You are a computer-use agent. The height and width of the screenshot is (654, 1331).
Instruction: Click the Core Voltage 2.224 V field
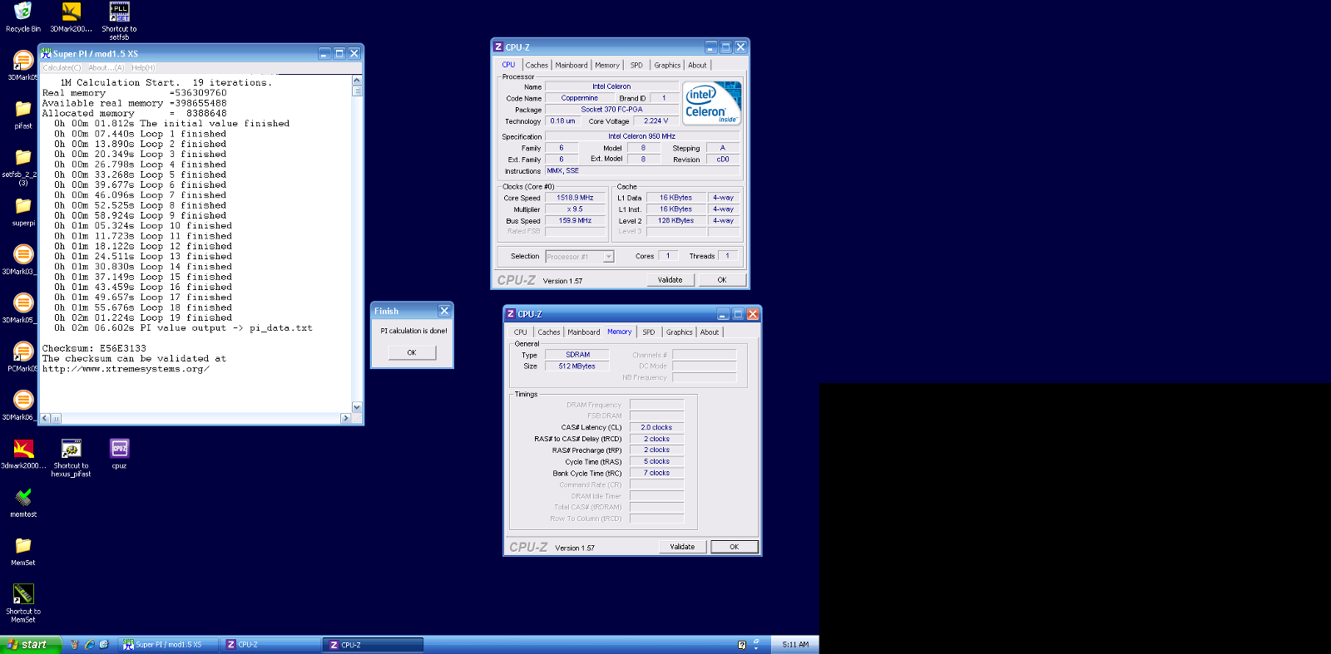[x=656, y=121]
